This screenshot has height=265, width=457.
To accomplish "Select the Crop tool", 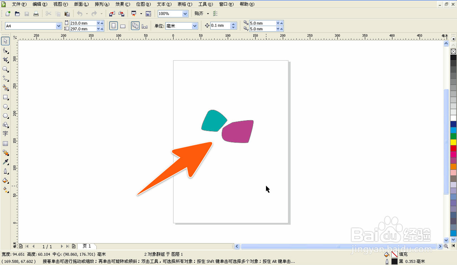I will [x=5, y=60].
